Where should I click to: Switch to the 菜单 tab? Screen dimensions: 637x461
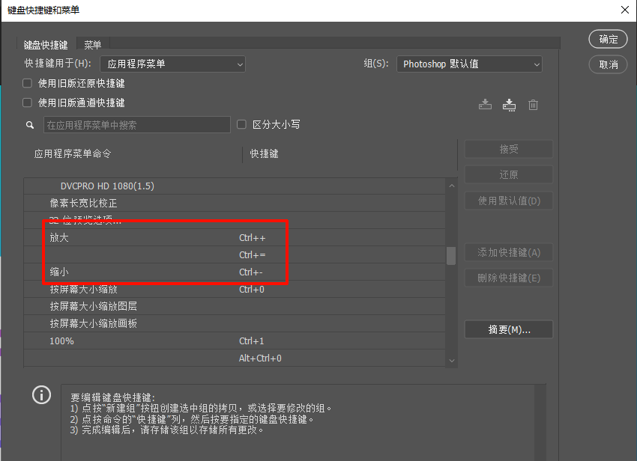coord(92,44)
